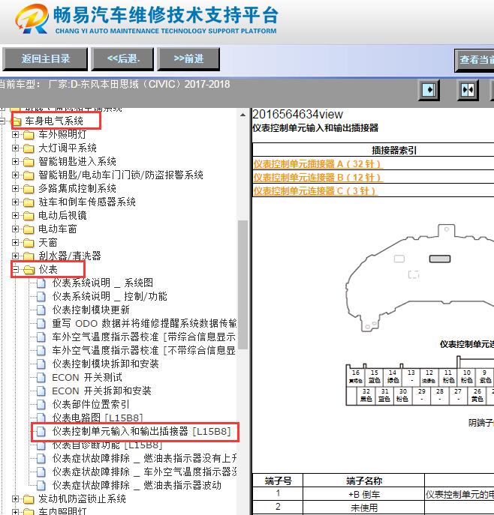Open link 仪表控制单元连接器 C (3 针)
Viewport: 494px width, 515px height.
click(x=315, y=191)
